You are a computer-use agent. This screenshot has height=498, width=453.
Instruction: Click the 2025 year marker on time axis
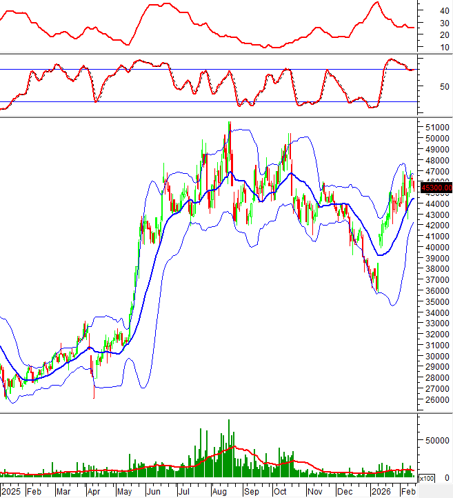[10, 492]
